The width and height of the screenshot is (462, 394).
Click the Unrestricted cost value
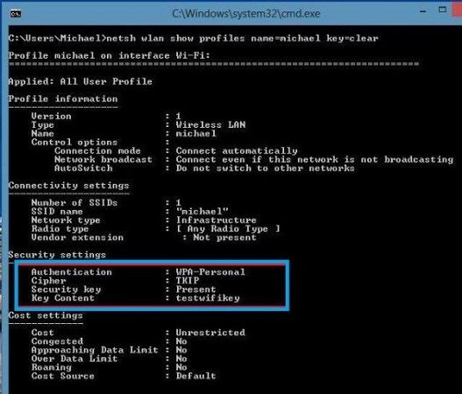point(210,333)
